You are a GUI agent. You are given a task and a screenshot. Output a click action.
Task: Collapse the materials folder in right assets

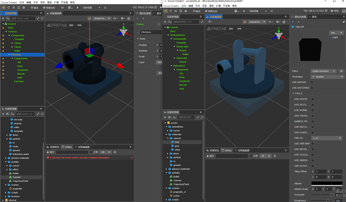pos(166,134)
